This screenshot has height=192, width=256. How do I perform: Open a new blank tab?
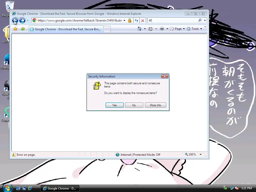click(107, 29)
